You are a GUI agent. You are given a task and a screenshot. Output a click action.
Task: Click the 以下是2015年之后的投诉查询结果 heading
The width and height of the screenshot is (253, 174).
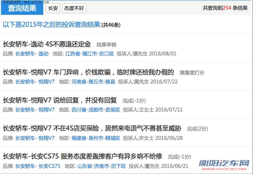coord(52,25)
